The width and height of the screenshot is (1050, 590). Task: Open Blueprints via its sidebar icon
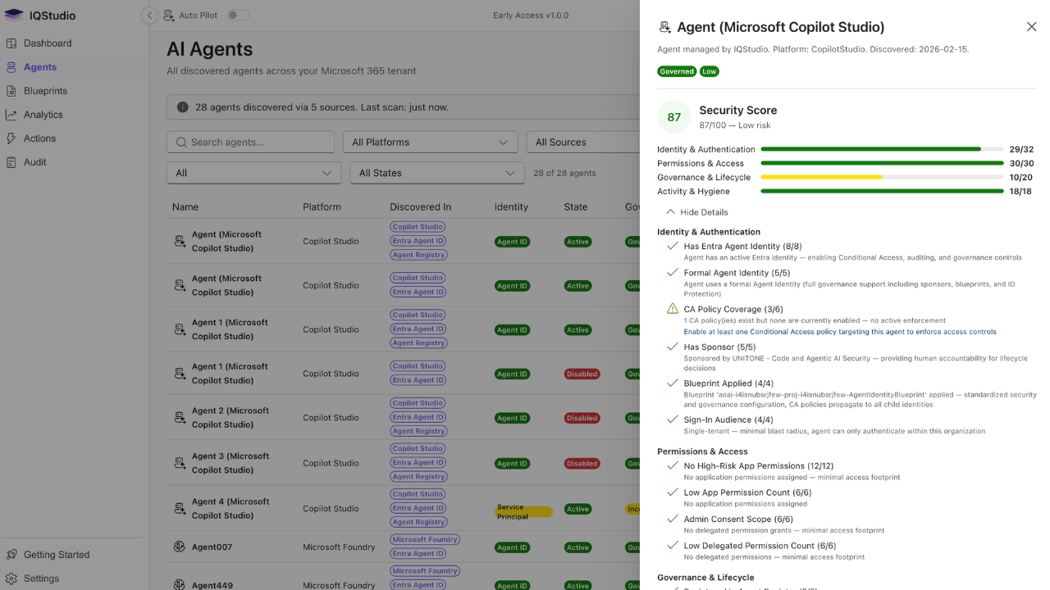pos(11,91)
